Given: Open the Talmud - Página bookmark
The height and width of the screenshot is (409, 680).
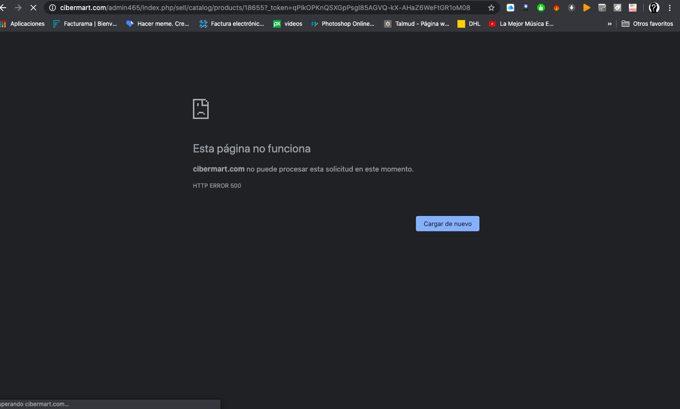Looking at the screenshot, I should pos(417,23).
